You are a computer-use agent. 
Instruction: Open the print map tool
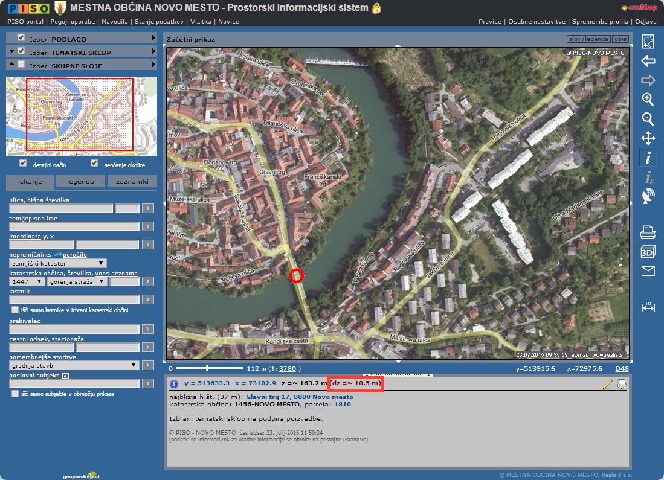(648, 231)
